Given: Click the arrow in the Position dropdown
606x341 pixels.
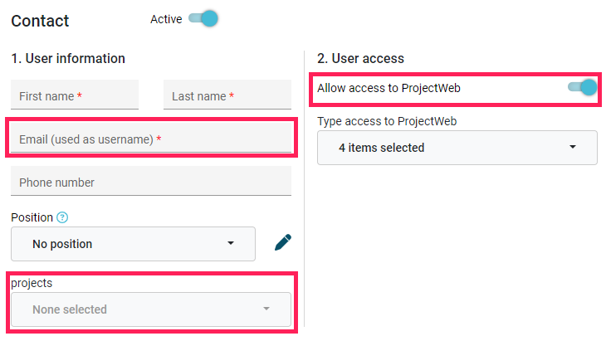Looking at the screenshot, I should tap(231, 243).
